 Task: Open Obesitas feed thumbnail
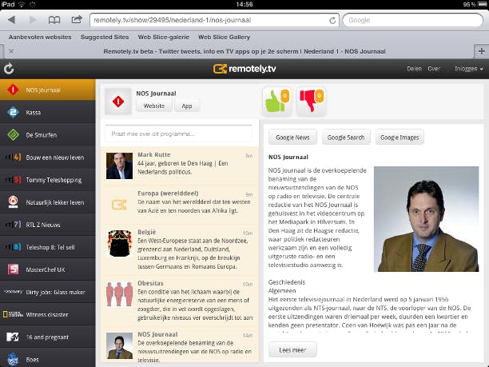pyautogui.click(x=119, y=294)
